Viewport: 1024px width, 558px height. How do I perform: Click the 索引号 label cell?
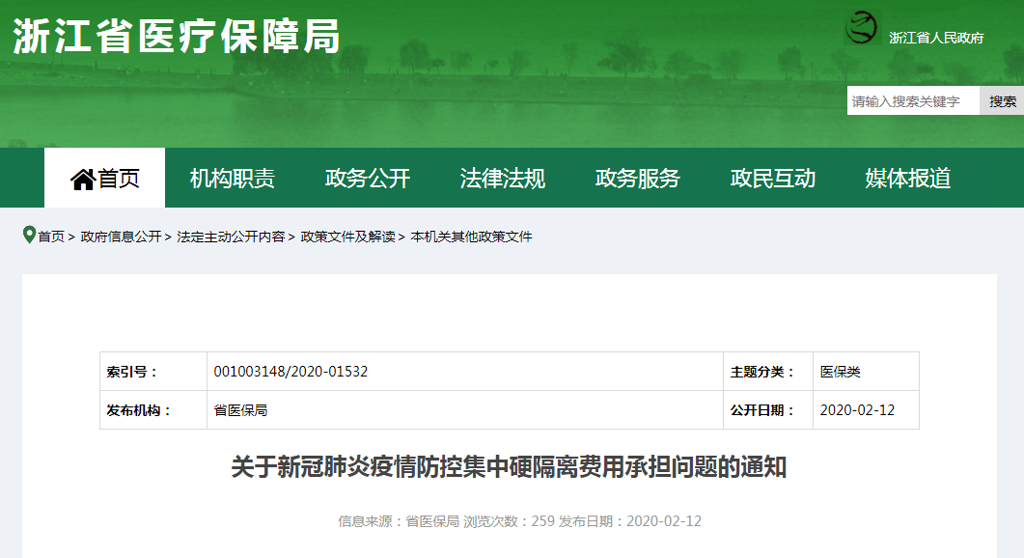coord(153,371)
